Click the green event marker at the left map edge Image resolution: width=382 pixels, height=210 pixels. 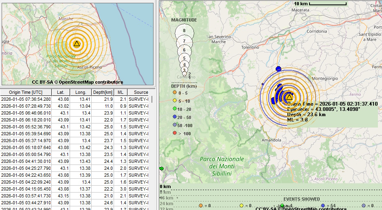161,168
